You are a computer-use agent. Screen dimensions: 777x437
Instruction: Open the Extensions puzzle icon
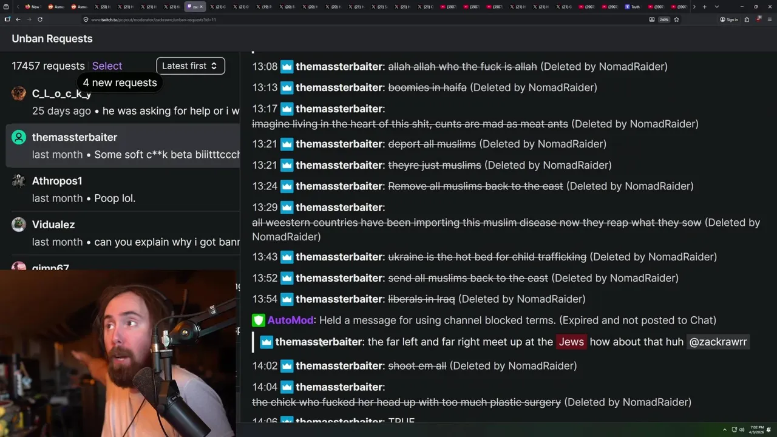pos(747,19)
